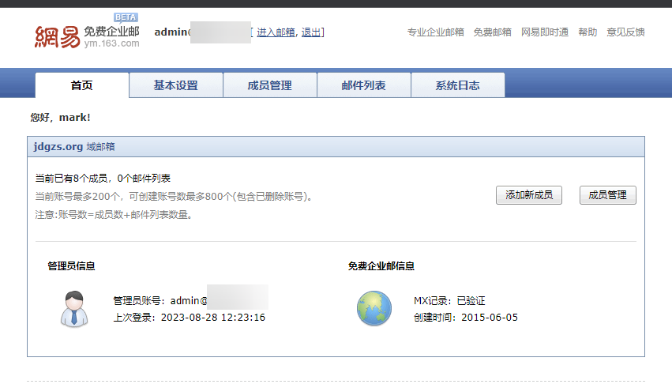
Task: Click the 帮助 link
Action: tap(588, 32)
